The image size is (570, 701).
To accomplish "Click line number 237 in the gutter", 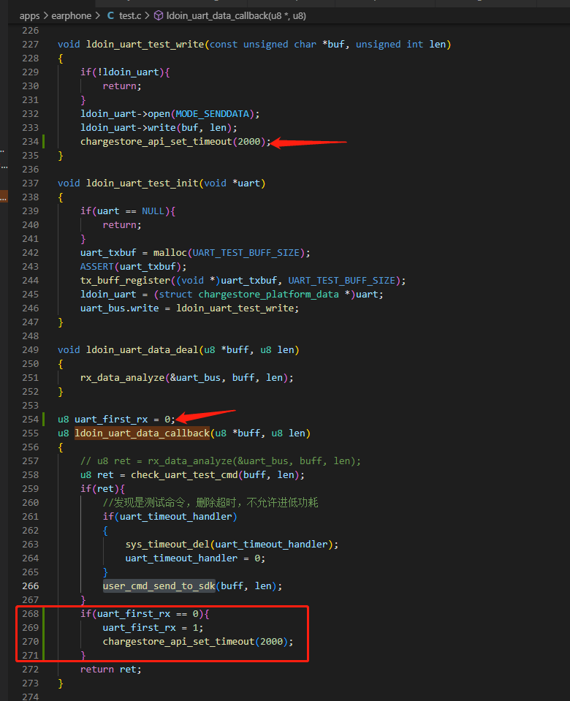I will point(31,183).
